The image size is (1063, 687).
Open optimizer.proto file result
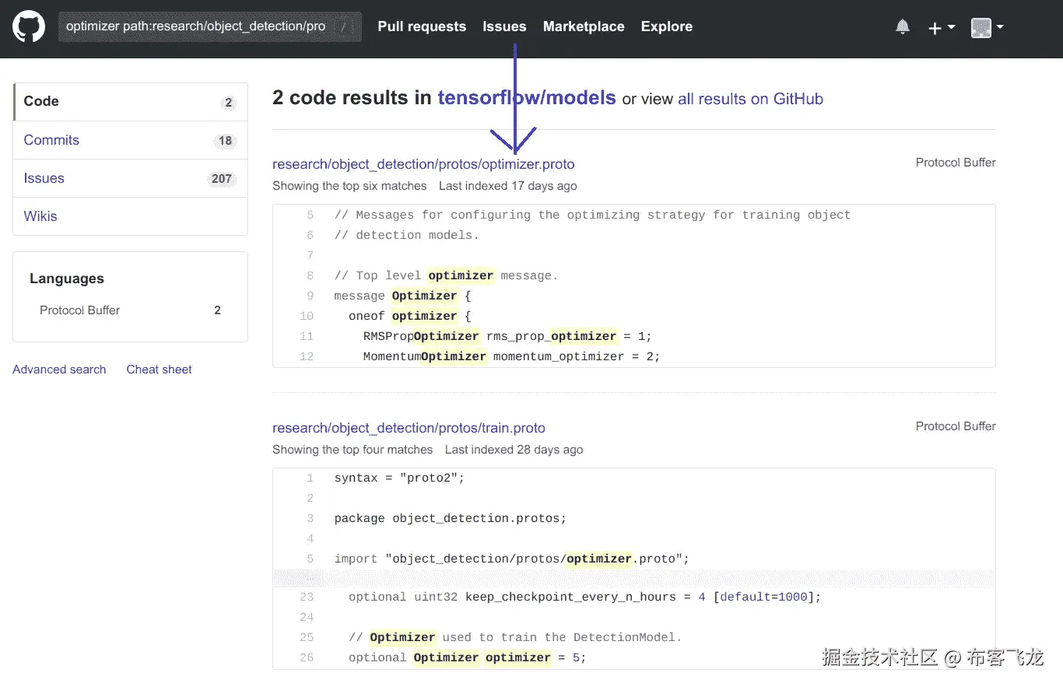click(x=423, y=164)
